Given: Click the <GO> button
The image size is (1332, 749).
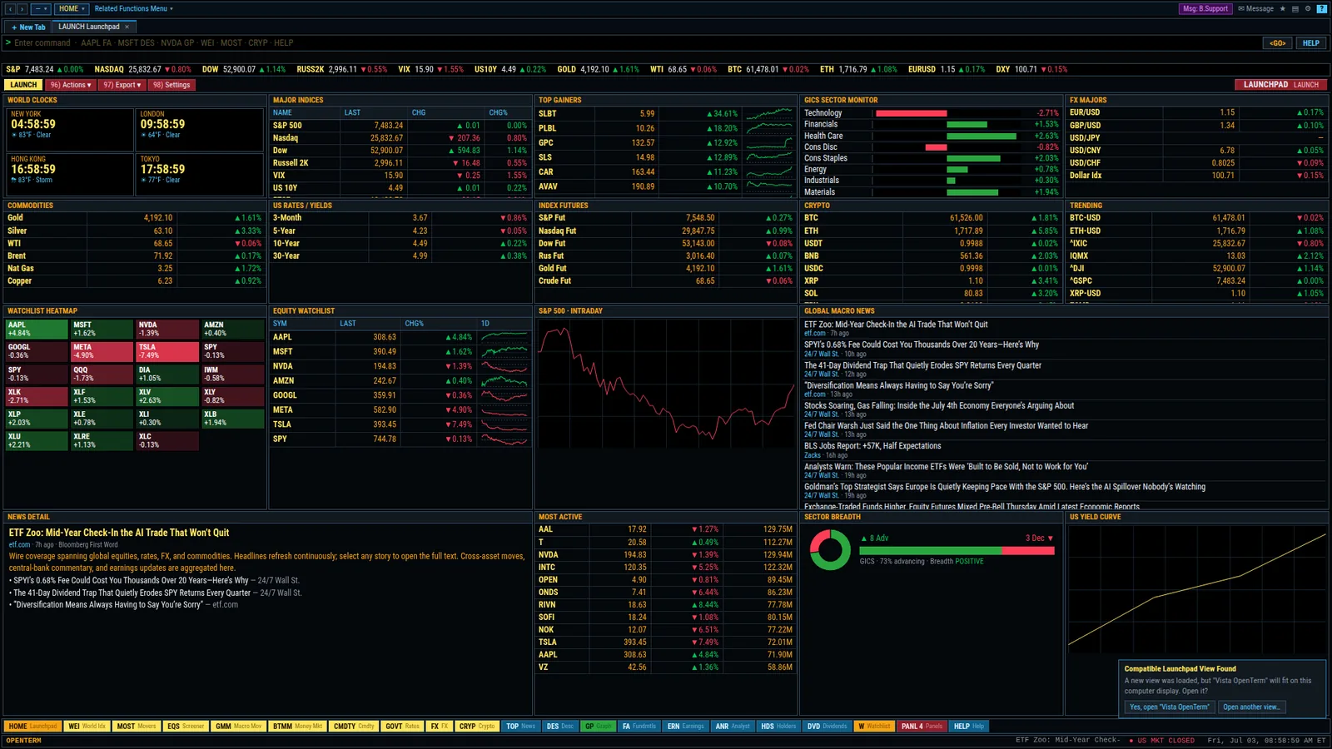Looking at the screenshot, I should tap(1278, 43).
